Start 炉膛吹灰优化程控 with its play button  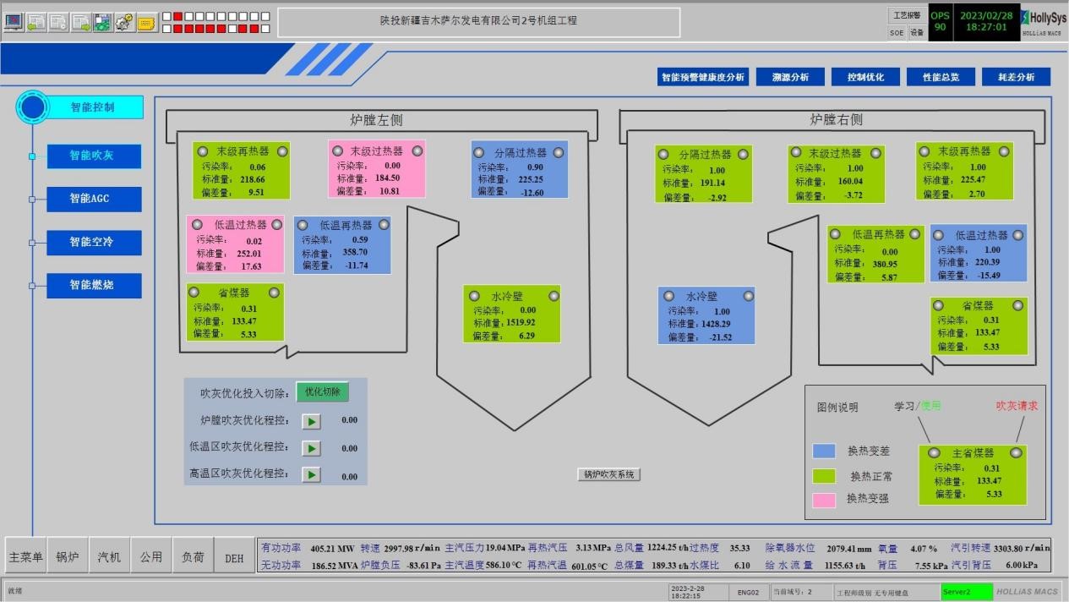(311, 421)
